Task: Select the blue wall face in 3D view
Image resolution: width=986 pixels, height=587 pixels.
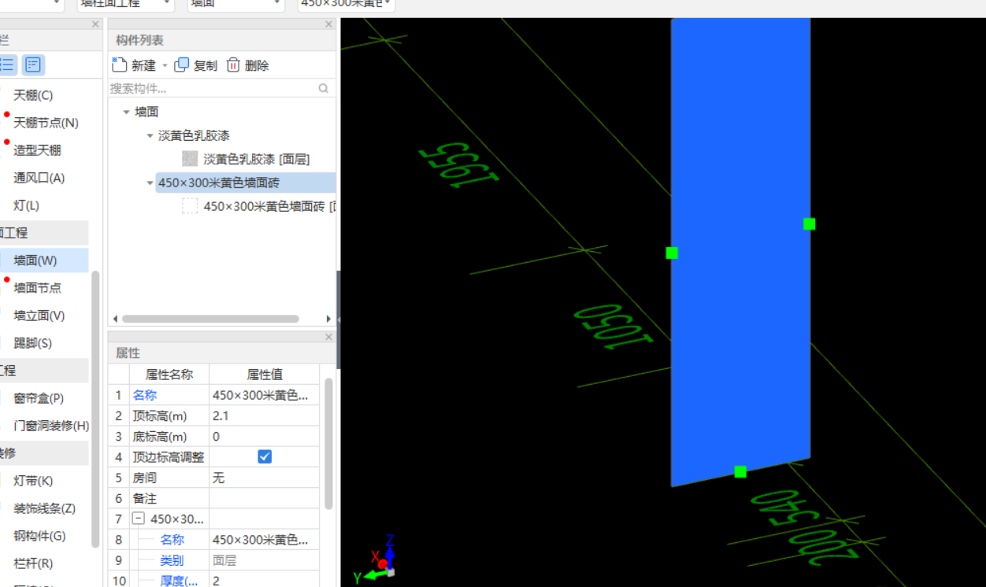Action: (740, 252)
